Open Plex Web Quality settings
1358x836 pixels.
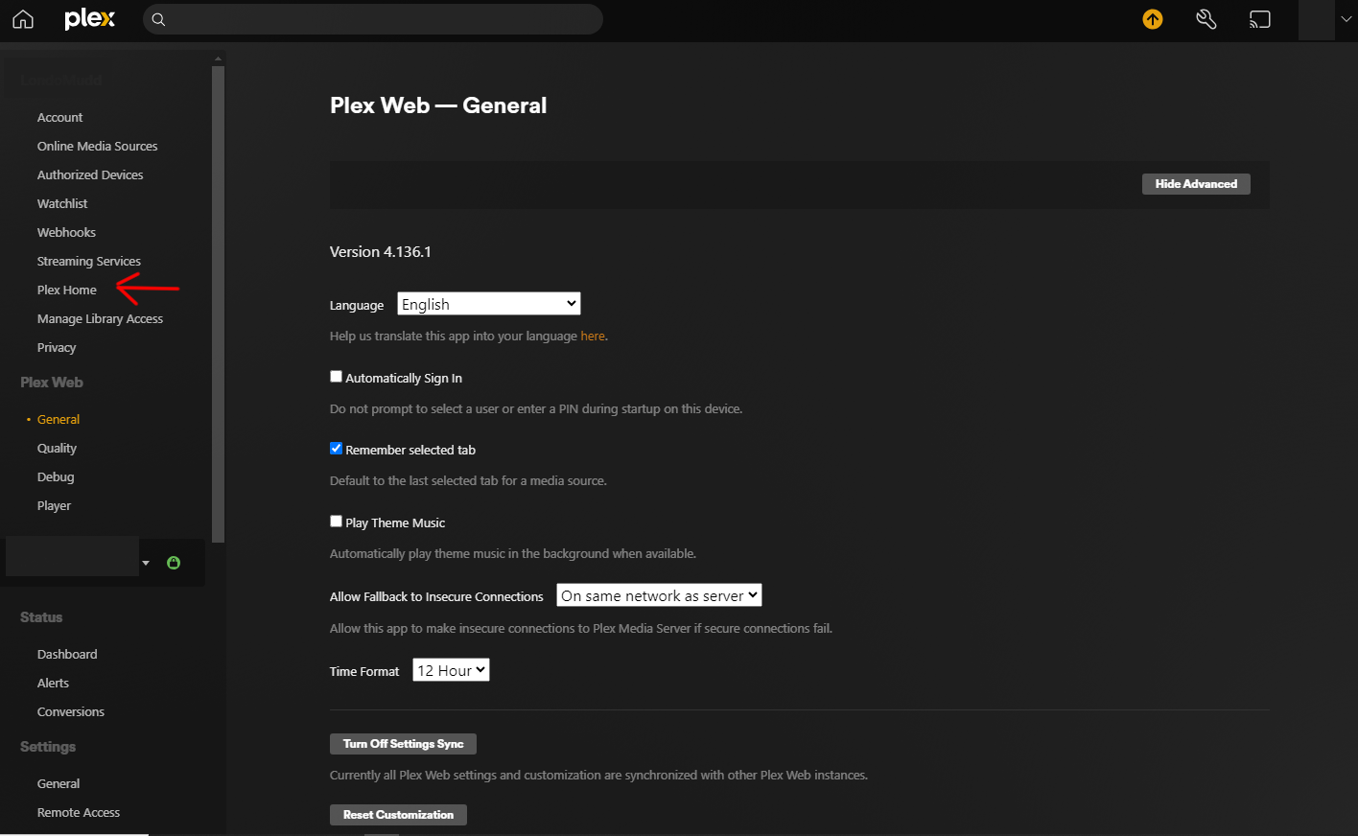[57, 448]
